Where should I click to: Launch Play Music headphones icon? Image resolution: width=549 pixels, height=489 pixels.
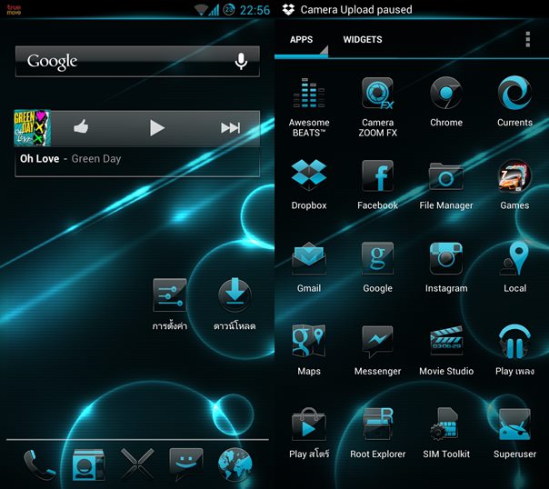tap(514, 342)
